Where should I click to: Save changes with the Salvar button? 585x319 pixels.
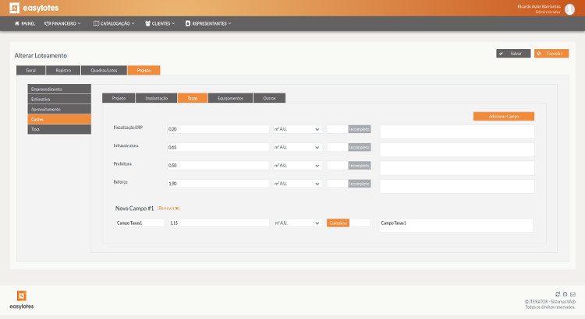click(x=513, y=54)
